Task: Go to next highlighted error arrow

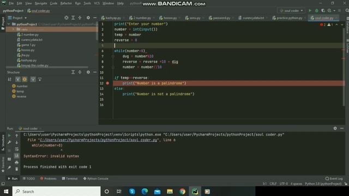Action: tap(342, 24)
